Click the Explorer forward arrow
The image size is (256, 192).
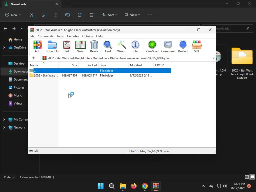click(x=14, y=28)
